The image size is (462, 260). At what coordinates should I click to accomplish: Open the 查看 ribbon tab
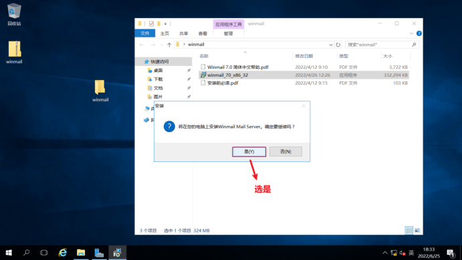tap(203, 33)
